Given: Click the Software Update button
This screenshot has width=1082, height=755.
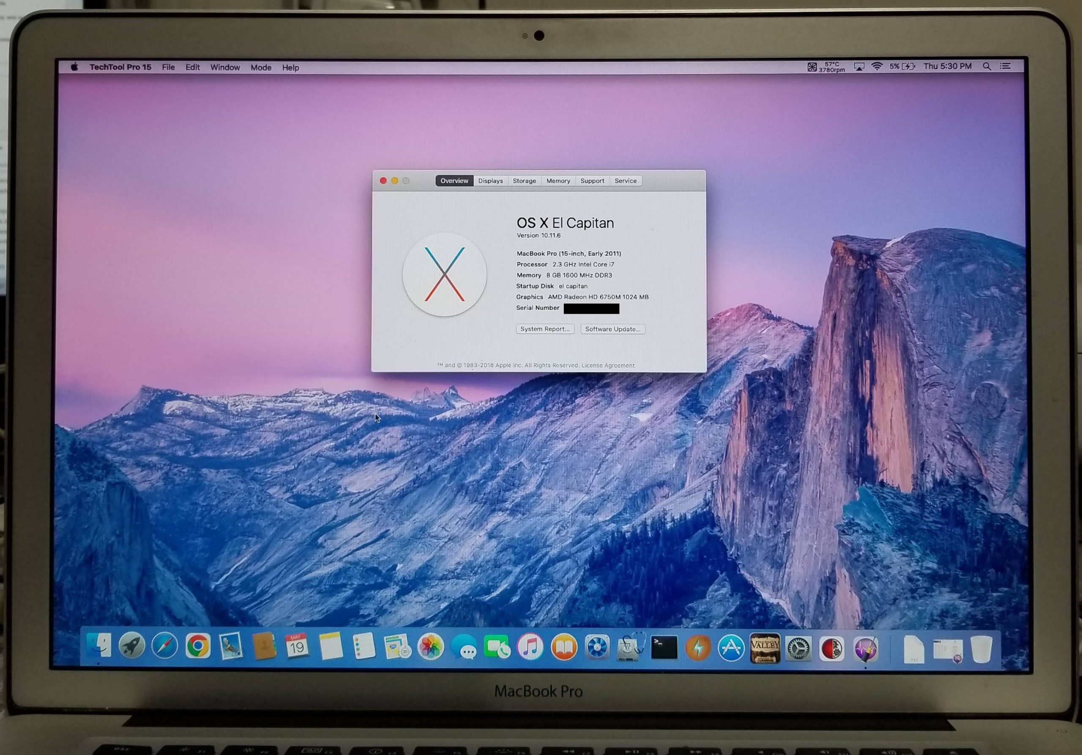Looking at the screenshot, I should (x=612, y=329).
